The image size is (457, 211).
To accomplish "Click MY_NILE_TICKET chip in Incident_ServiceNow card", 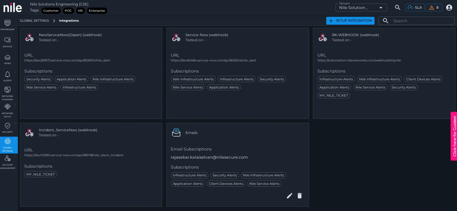I will tap(40, 174).
